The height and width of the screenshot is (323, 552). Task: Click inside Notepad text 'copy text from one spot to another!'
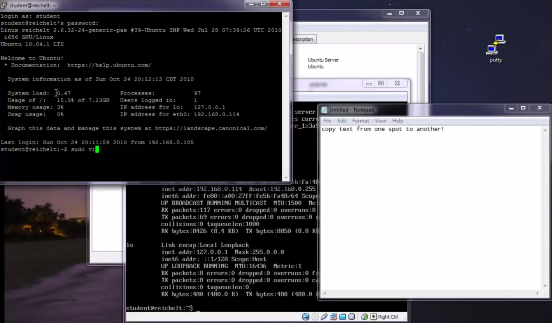382,129
